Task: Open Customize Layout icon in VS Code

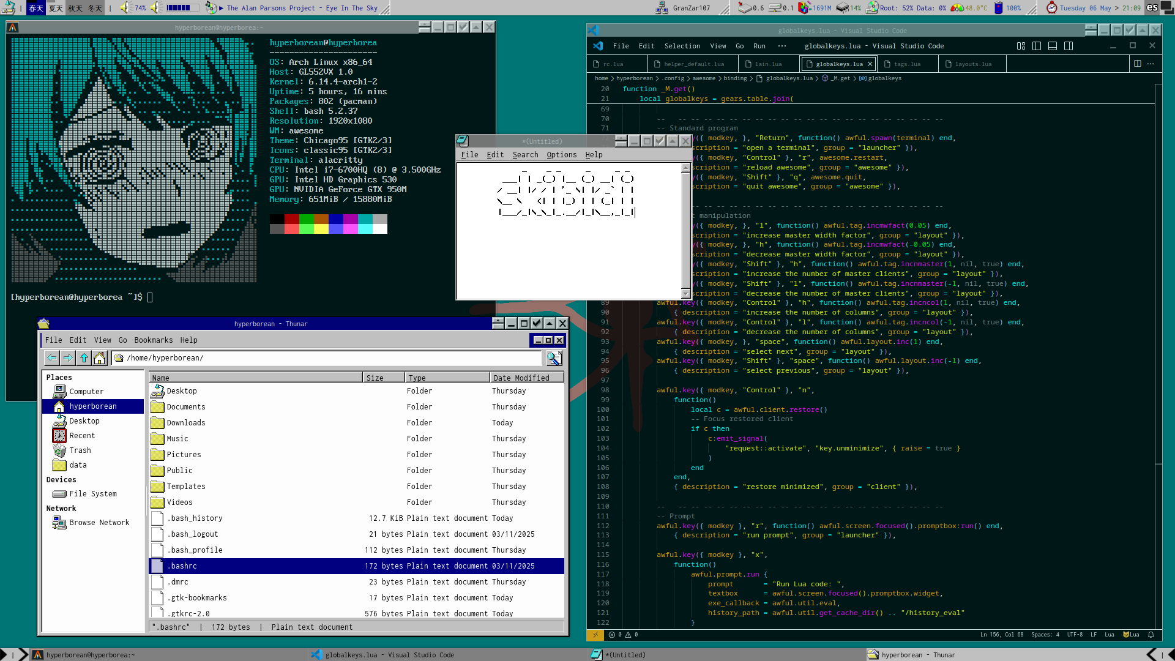Action: [x=1021, y=46]
